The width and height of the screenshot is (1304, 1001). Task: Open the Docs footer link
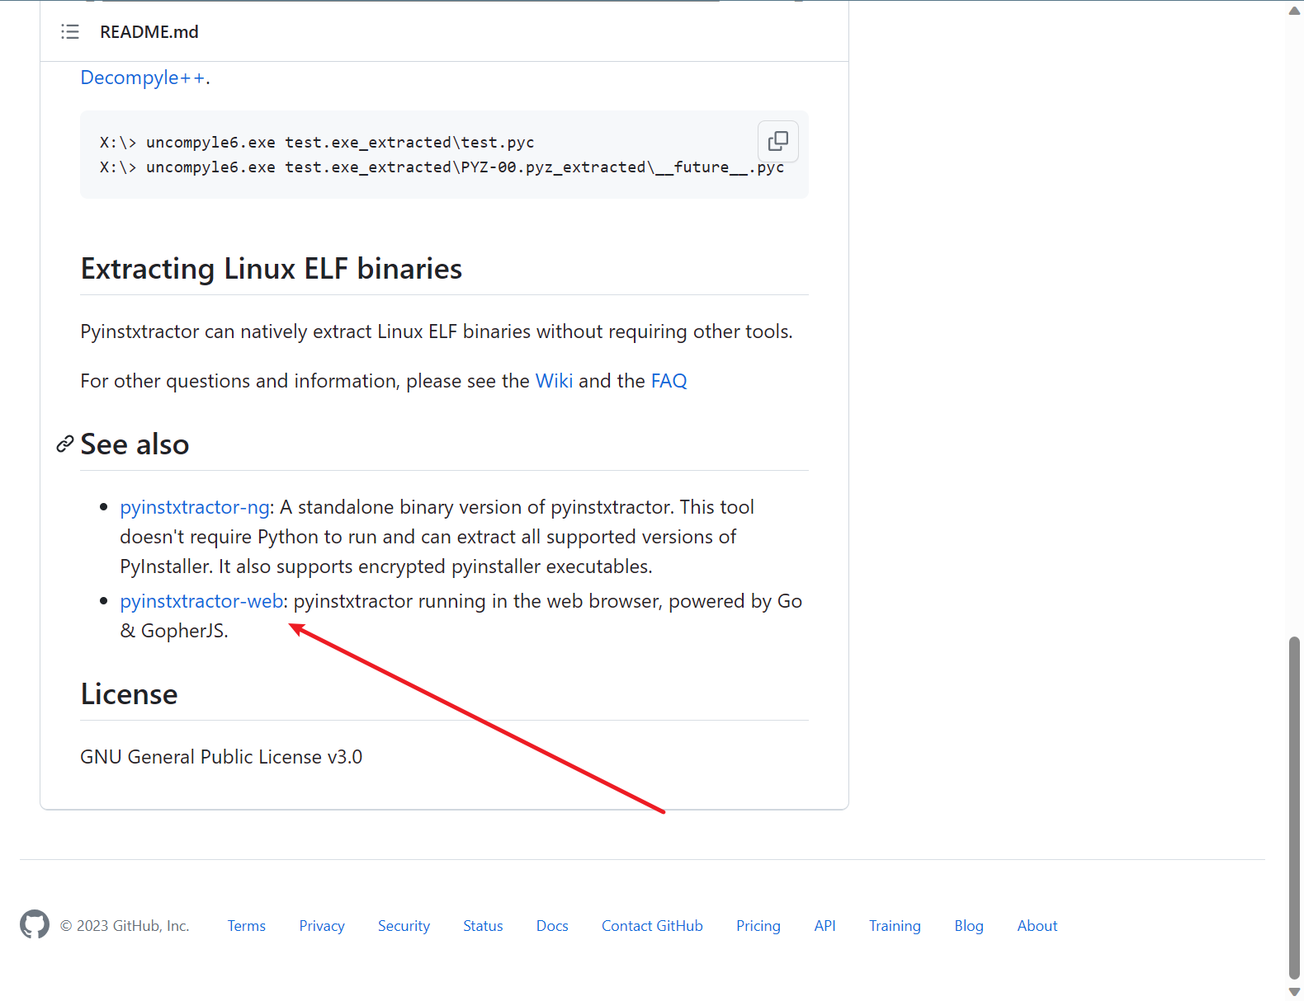pos(552,926)
